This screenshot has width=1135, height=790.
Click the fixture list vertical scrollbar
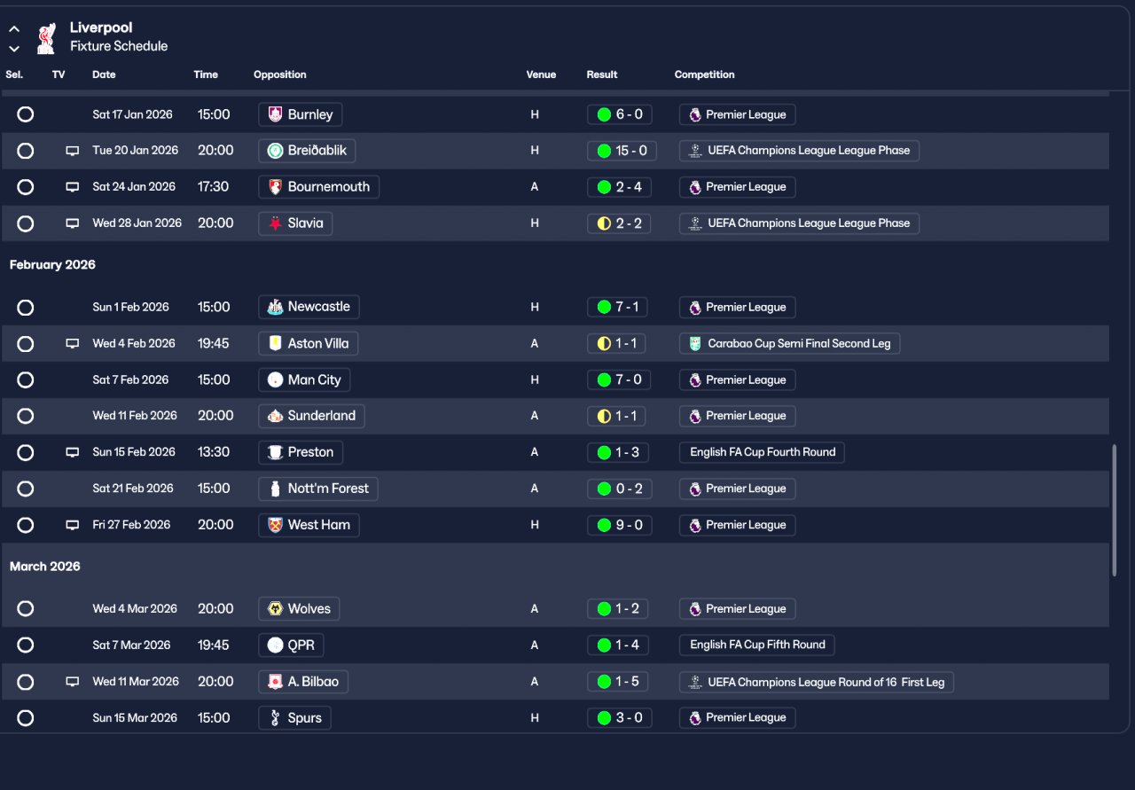(x=1115, y=511)
